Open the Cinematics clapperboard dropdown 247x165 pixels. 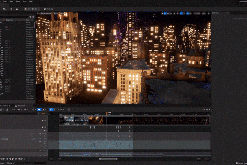point(17,9)
